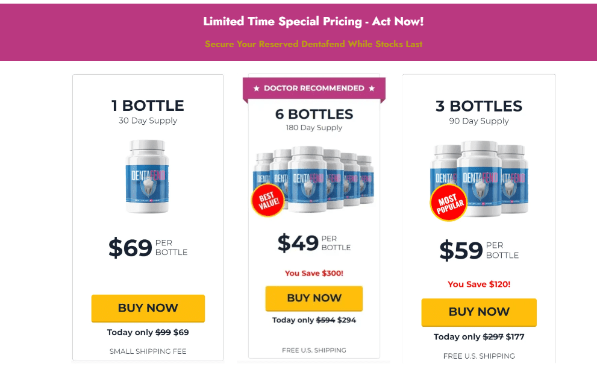This screenshot has height=375, width=597.
Task: Click the three Dentafend bottles image
Action: pos(480,179)
